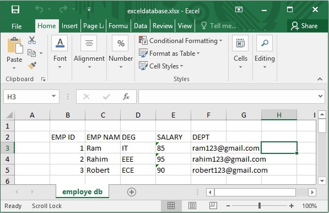This screenshot has width=329, height=213.
Task: Click the Name Box showing H3
Action: point(27,97)
